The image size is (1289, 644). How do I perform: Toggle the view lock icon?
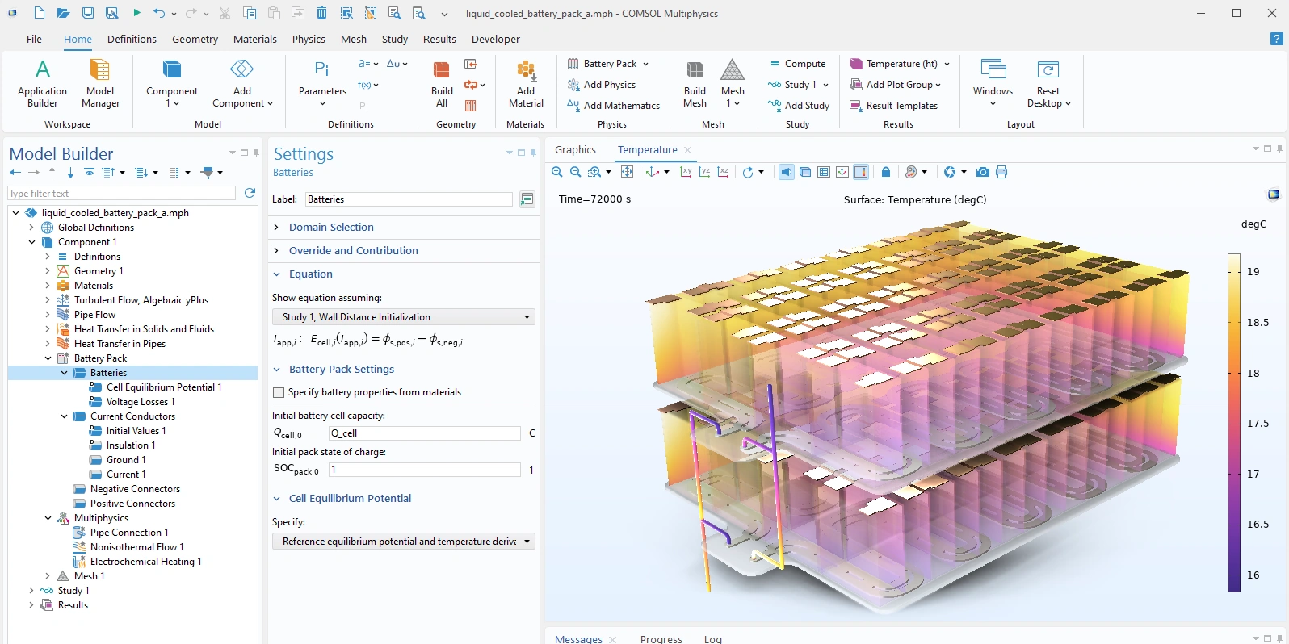886,172
